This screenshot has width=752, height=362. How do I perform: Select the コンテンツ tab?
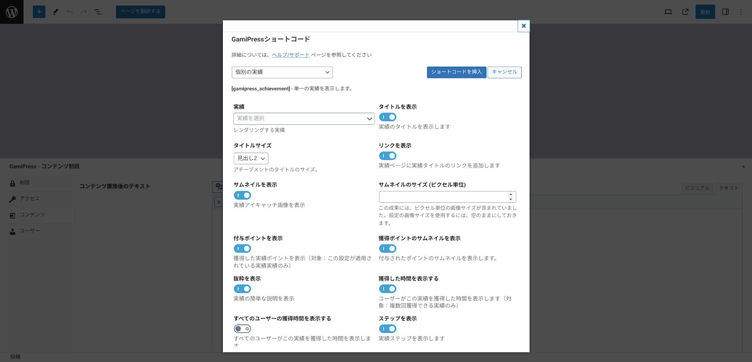(40, 215)
